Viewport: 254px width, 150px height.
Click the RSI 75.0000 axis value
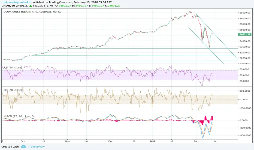pos(244,69)
